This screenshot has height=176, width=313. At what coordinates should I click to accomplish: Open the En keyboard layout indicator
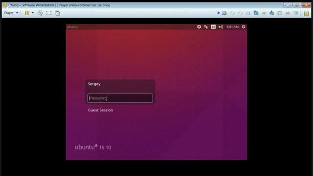point(213,27)
